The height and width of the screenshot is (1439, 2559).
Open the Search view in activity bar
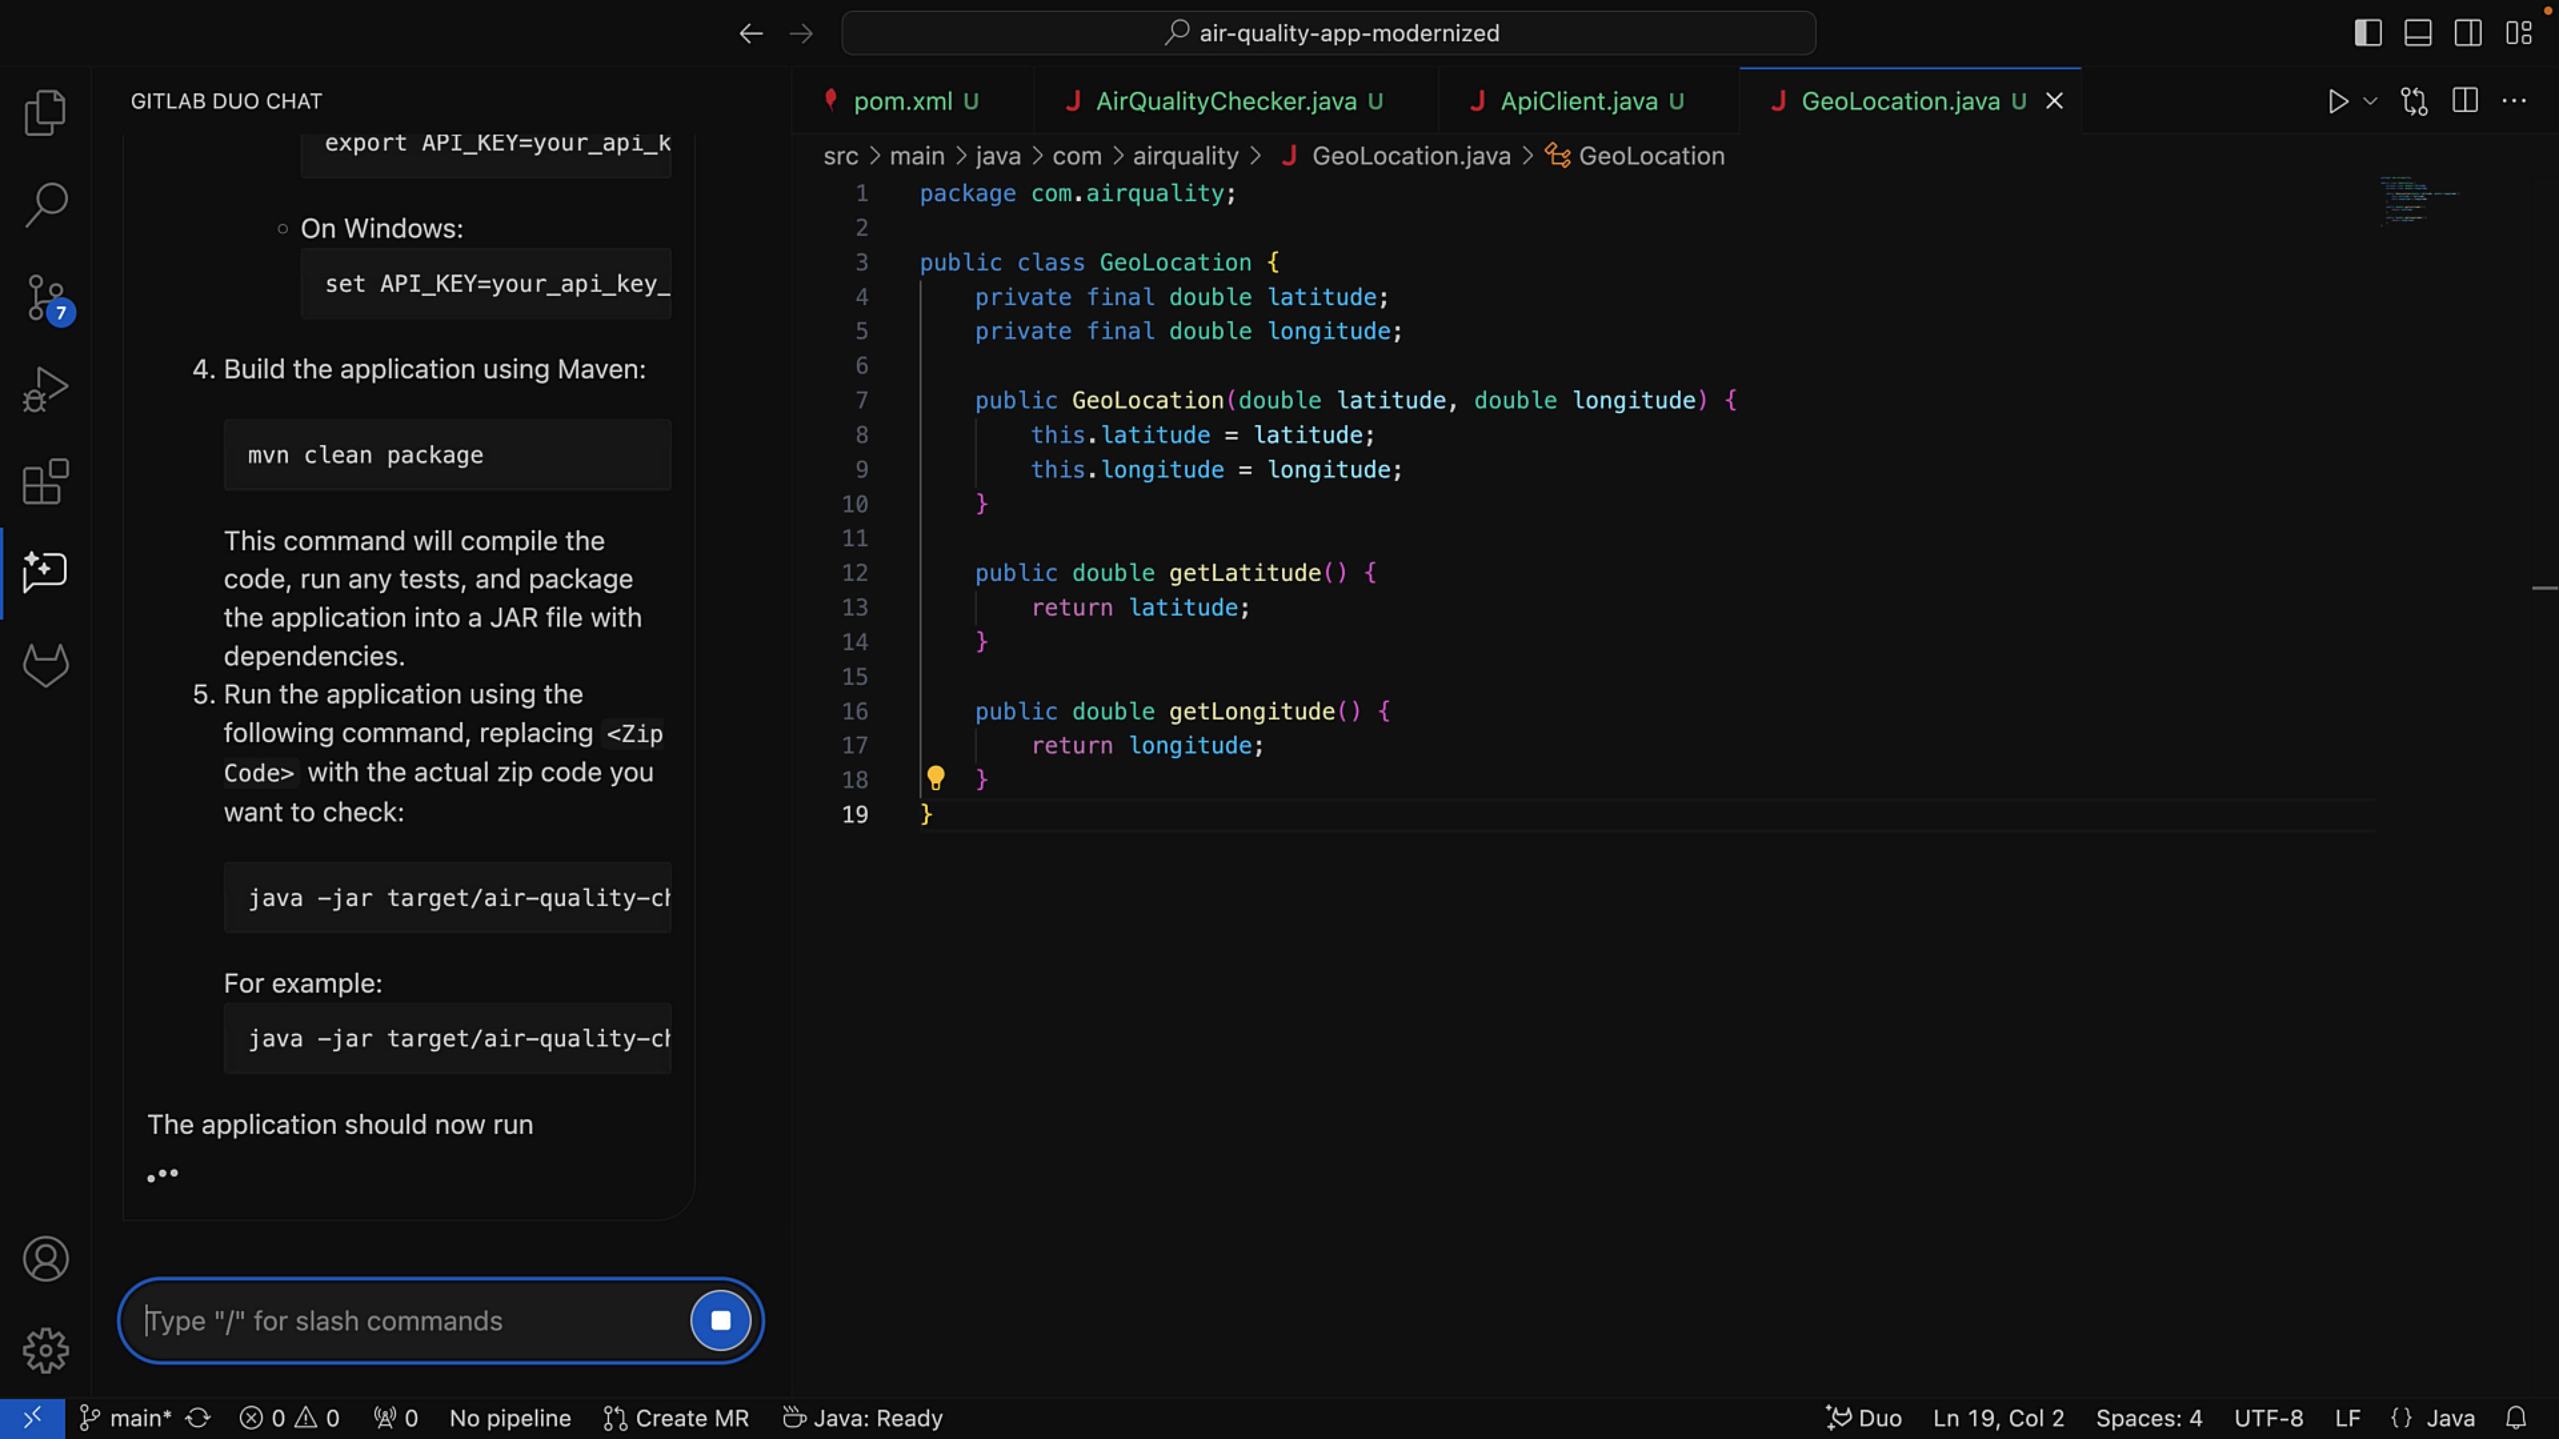[x=45, y=205]
